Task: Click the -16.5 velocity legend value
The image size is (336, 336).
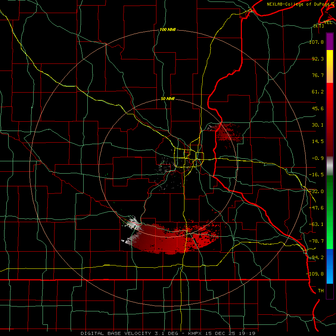Action: click(316, 175)
